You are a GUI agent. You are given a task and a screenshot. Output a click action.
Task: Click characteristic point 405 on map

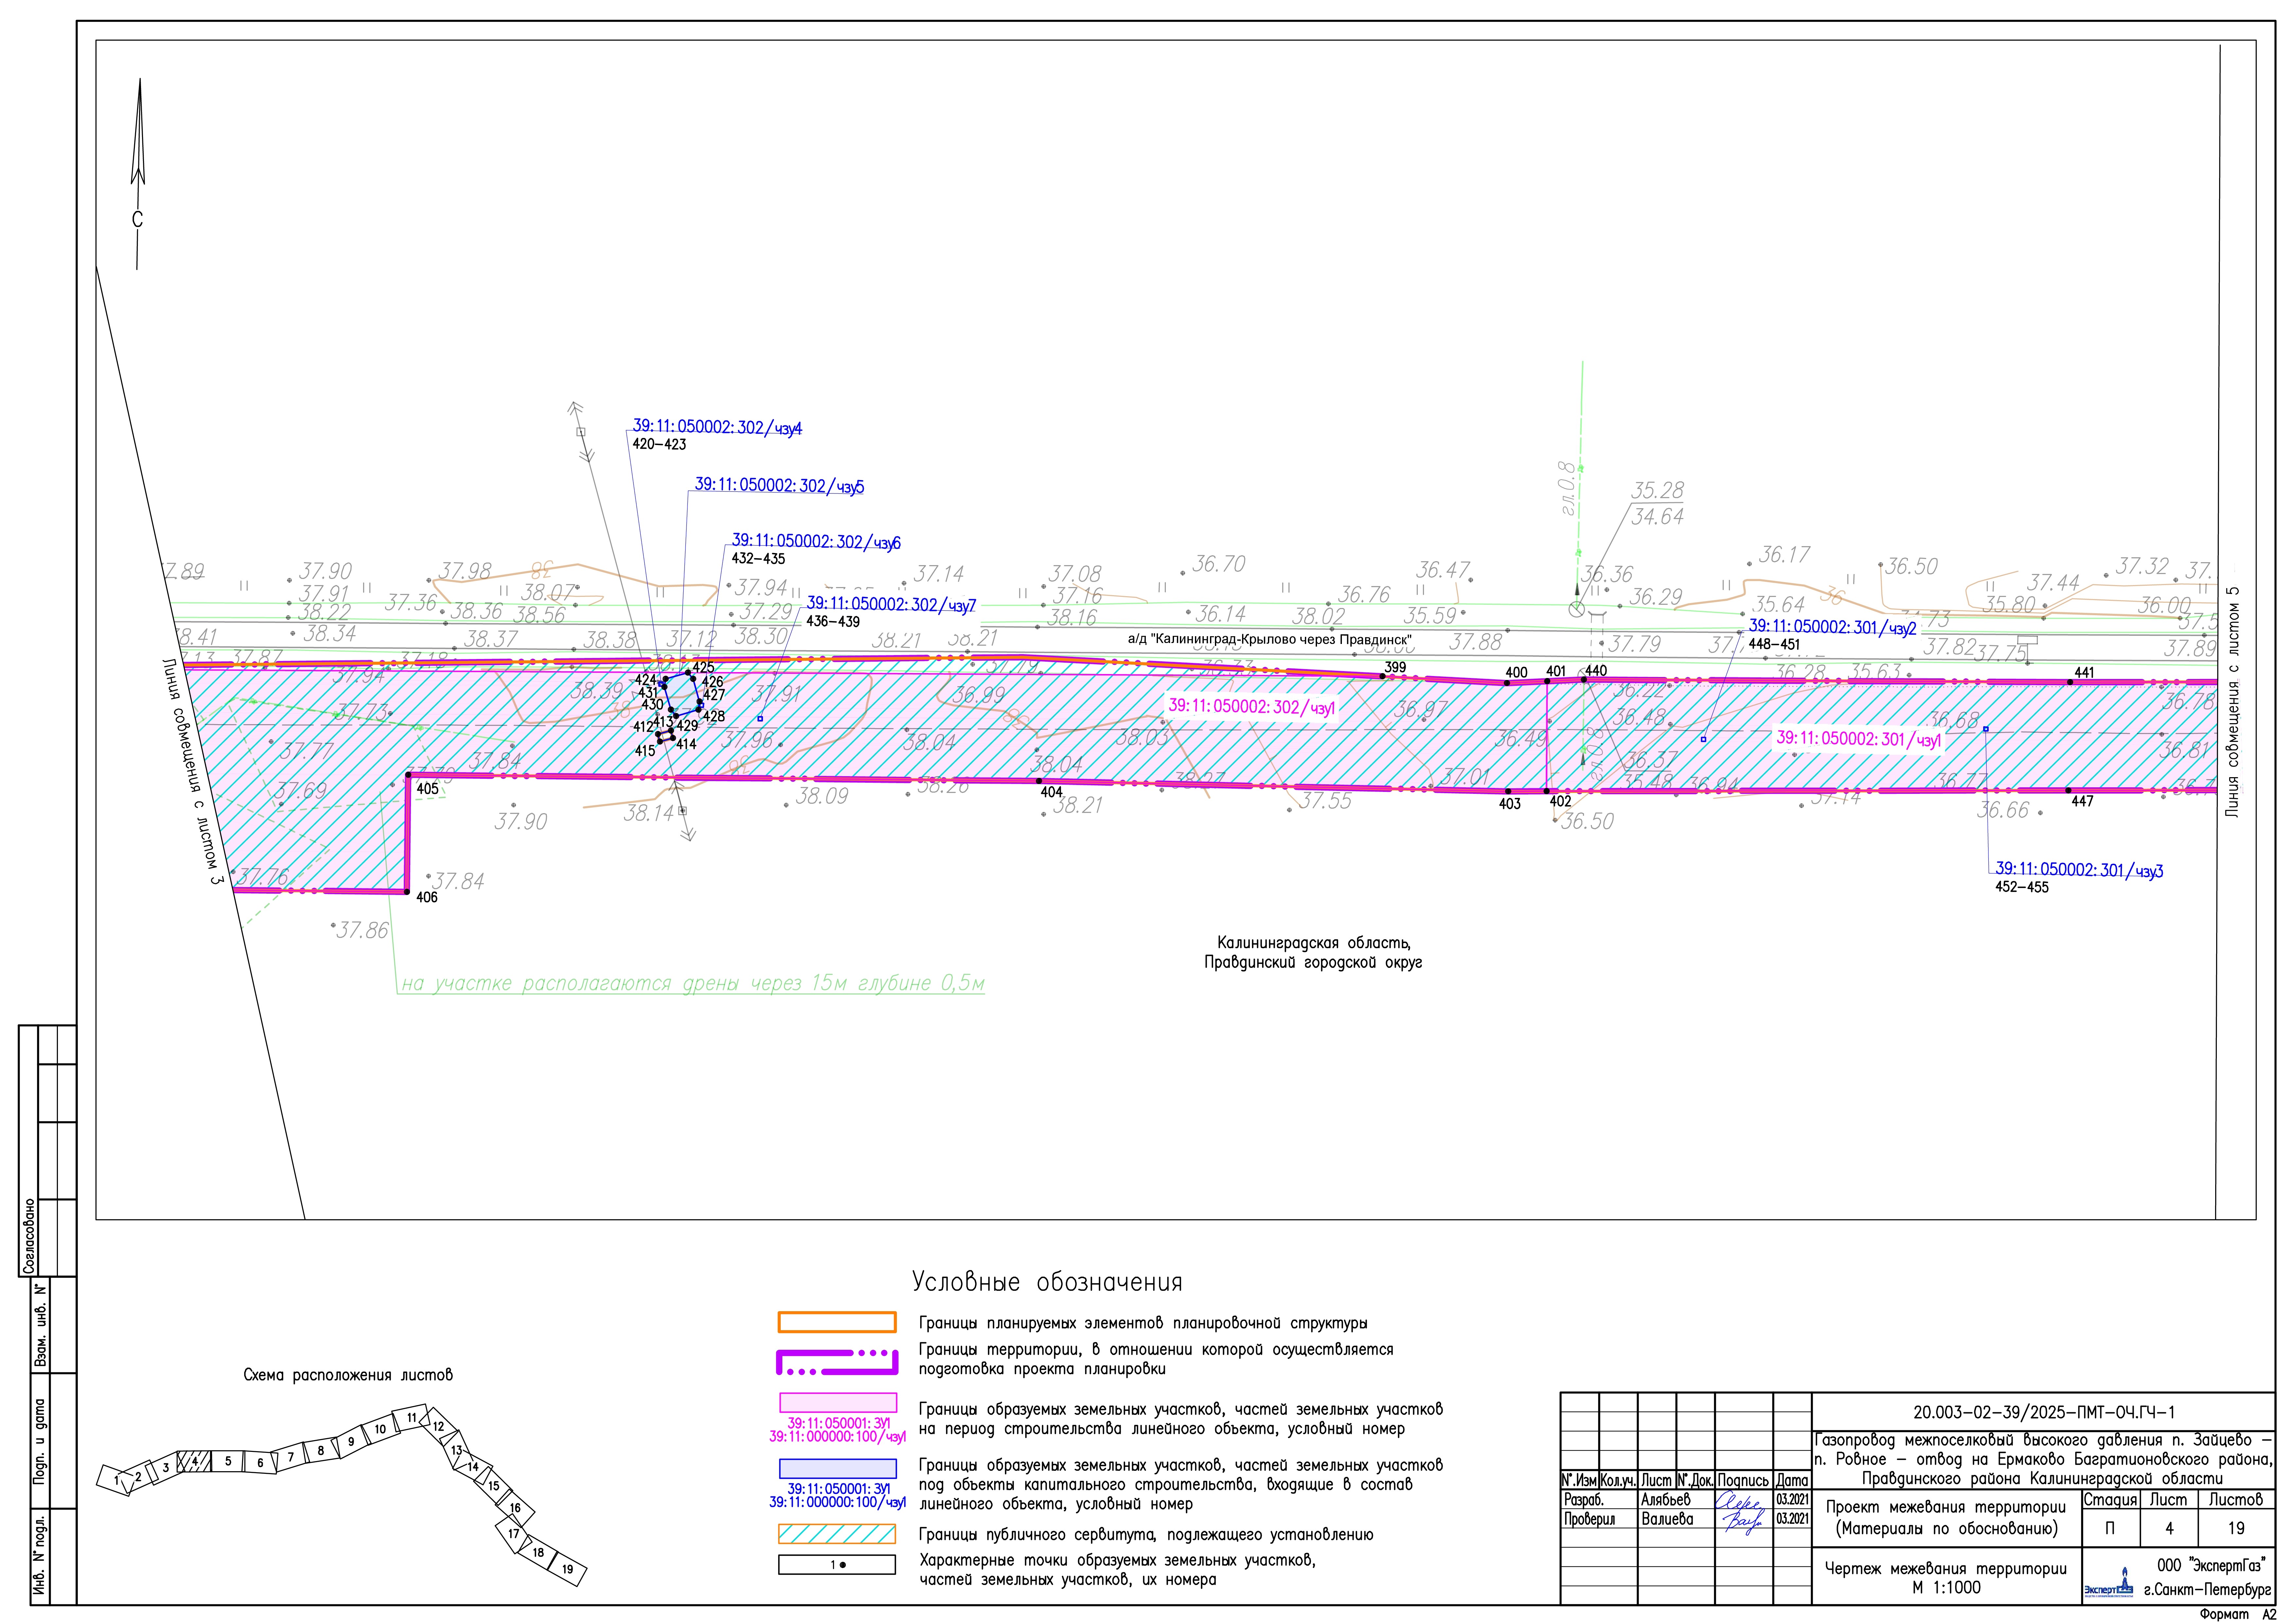pyautogui.click(x=408, y=775)
